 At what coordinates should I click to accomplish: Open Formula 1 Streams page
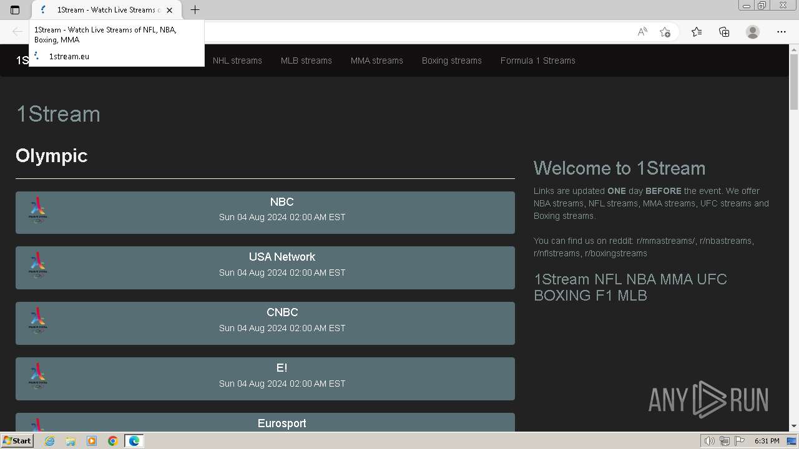[538, 60]
